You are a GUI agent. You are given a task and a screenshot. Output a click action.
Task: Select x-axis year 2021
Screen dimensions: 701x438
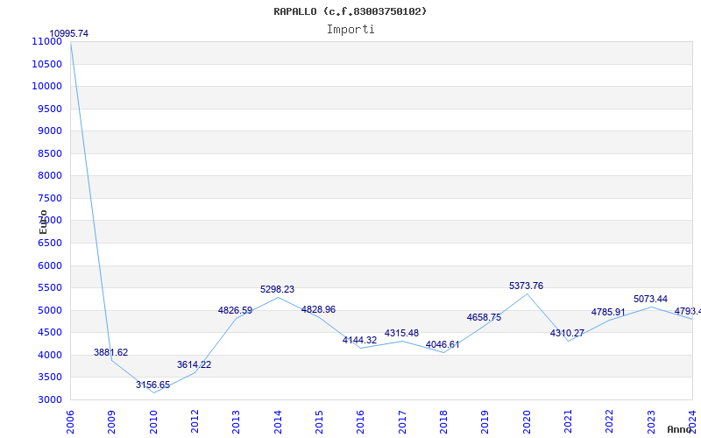(568, 422)
